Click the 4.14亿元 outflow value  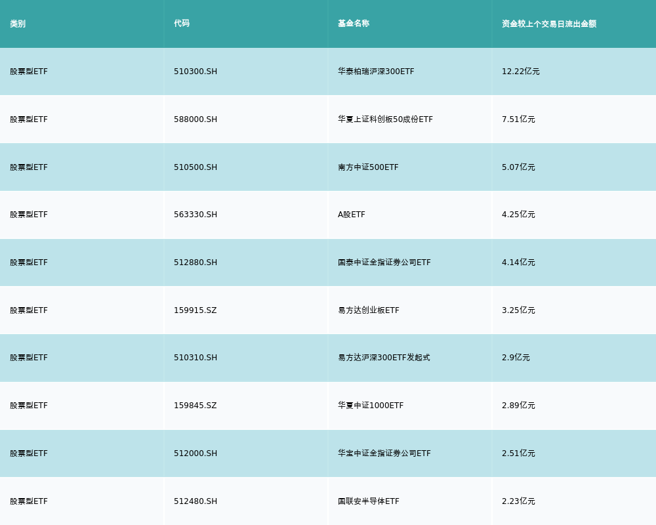(x=518, y=262)
